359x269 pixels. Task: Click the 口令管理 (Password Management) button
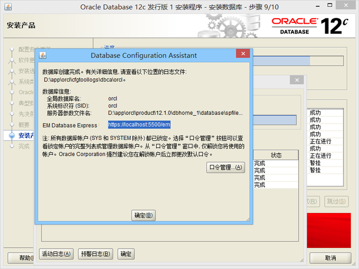225,167
